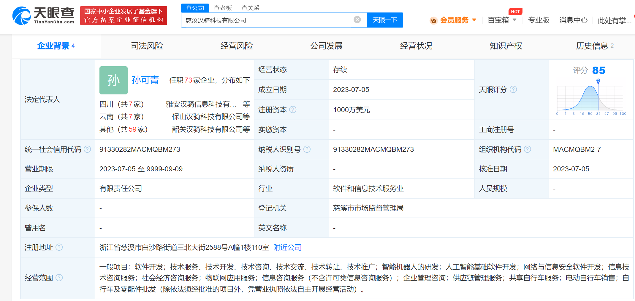Click the 存续 business status value
This screenshot has height=301, width=635.
(340, 70)
